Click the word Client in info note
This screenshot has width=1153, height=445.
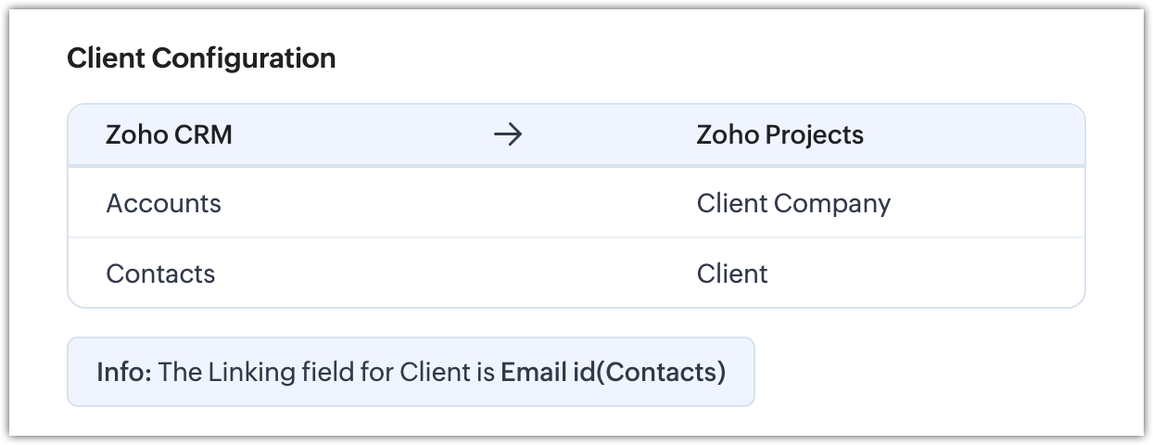pos(435,372)
